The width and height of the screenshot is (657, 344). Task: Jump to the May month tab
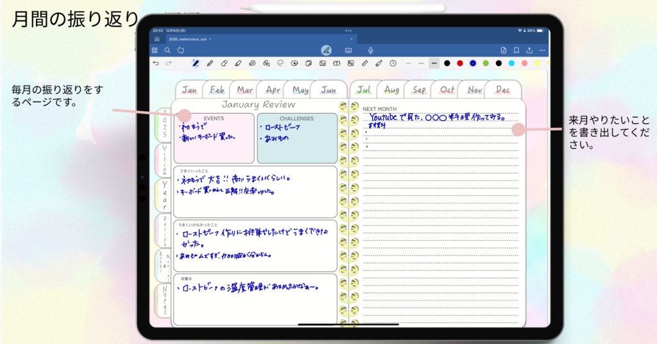point(300,90)
